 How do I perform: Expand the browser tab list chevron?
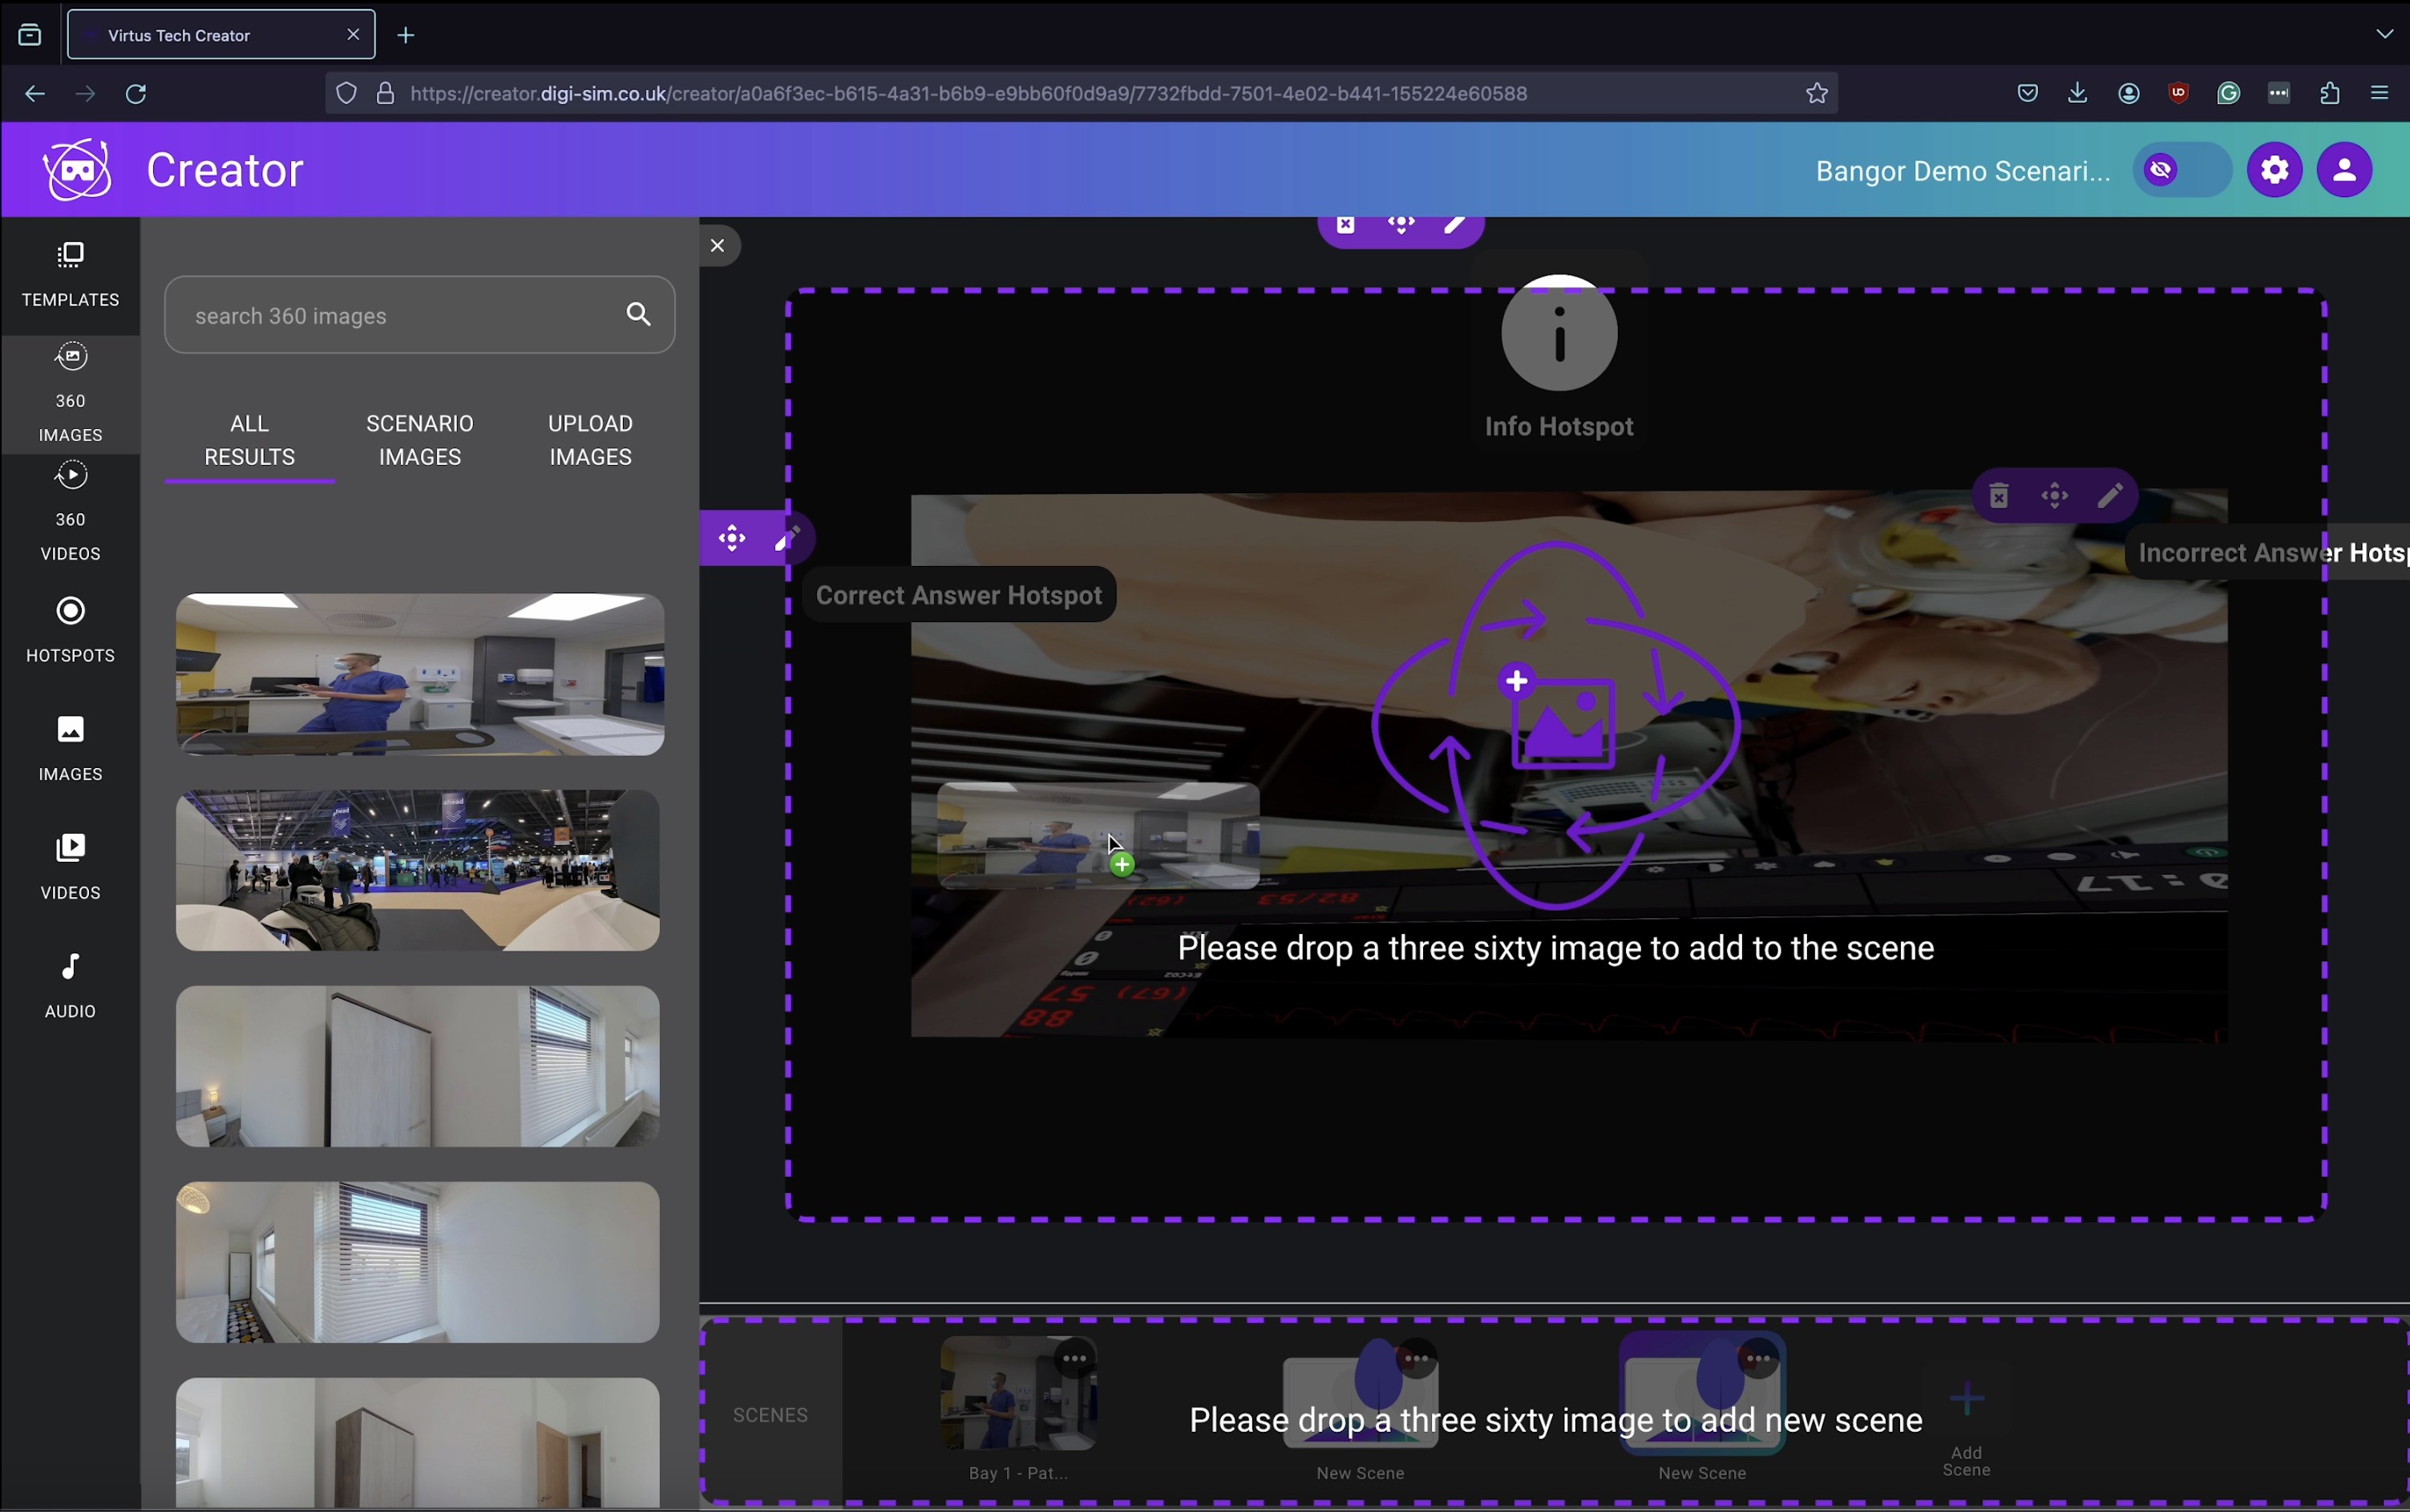click(2384, 34)
